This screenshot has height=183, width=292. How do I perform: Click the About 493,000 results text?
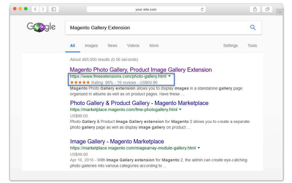click(x=104, y=60)
